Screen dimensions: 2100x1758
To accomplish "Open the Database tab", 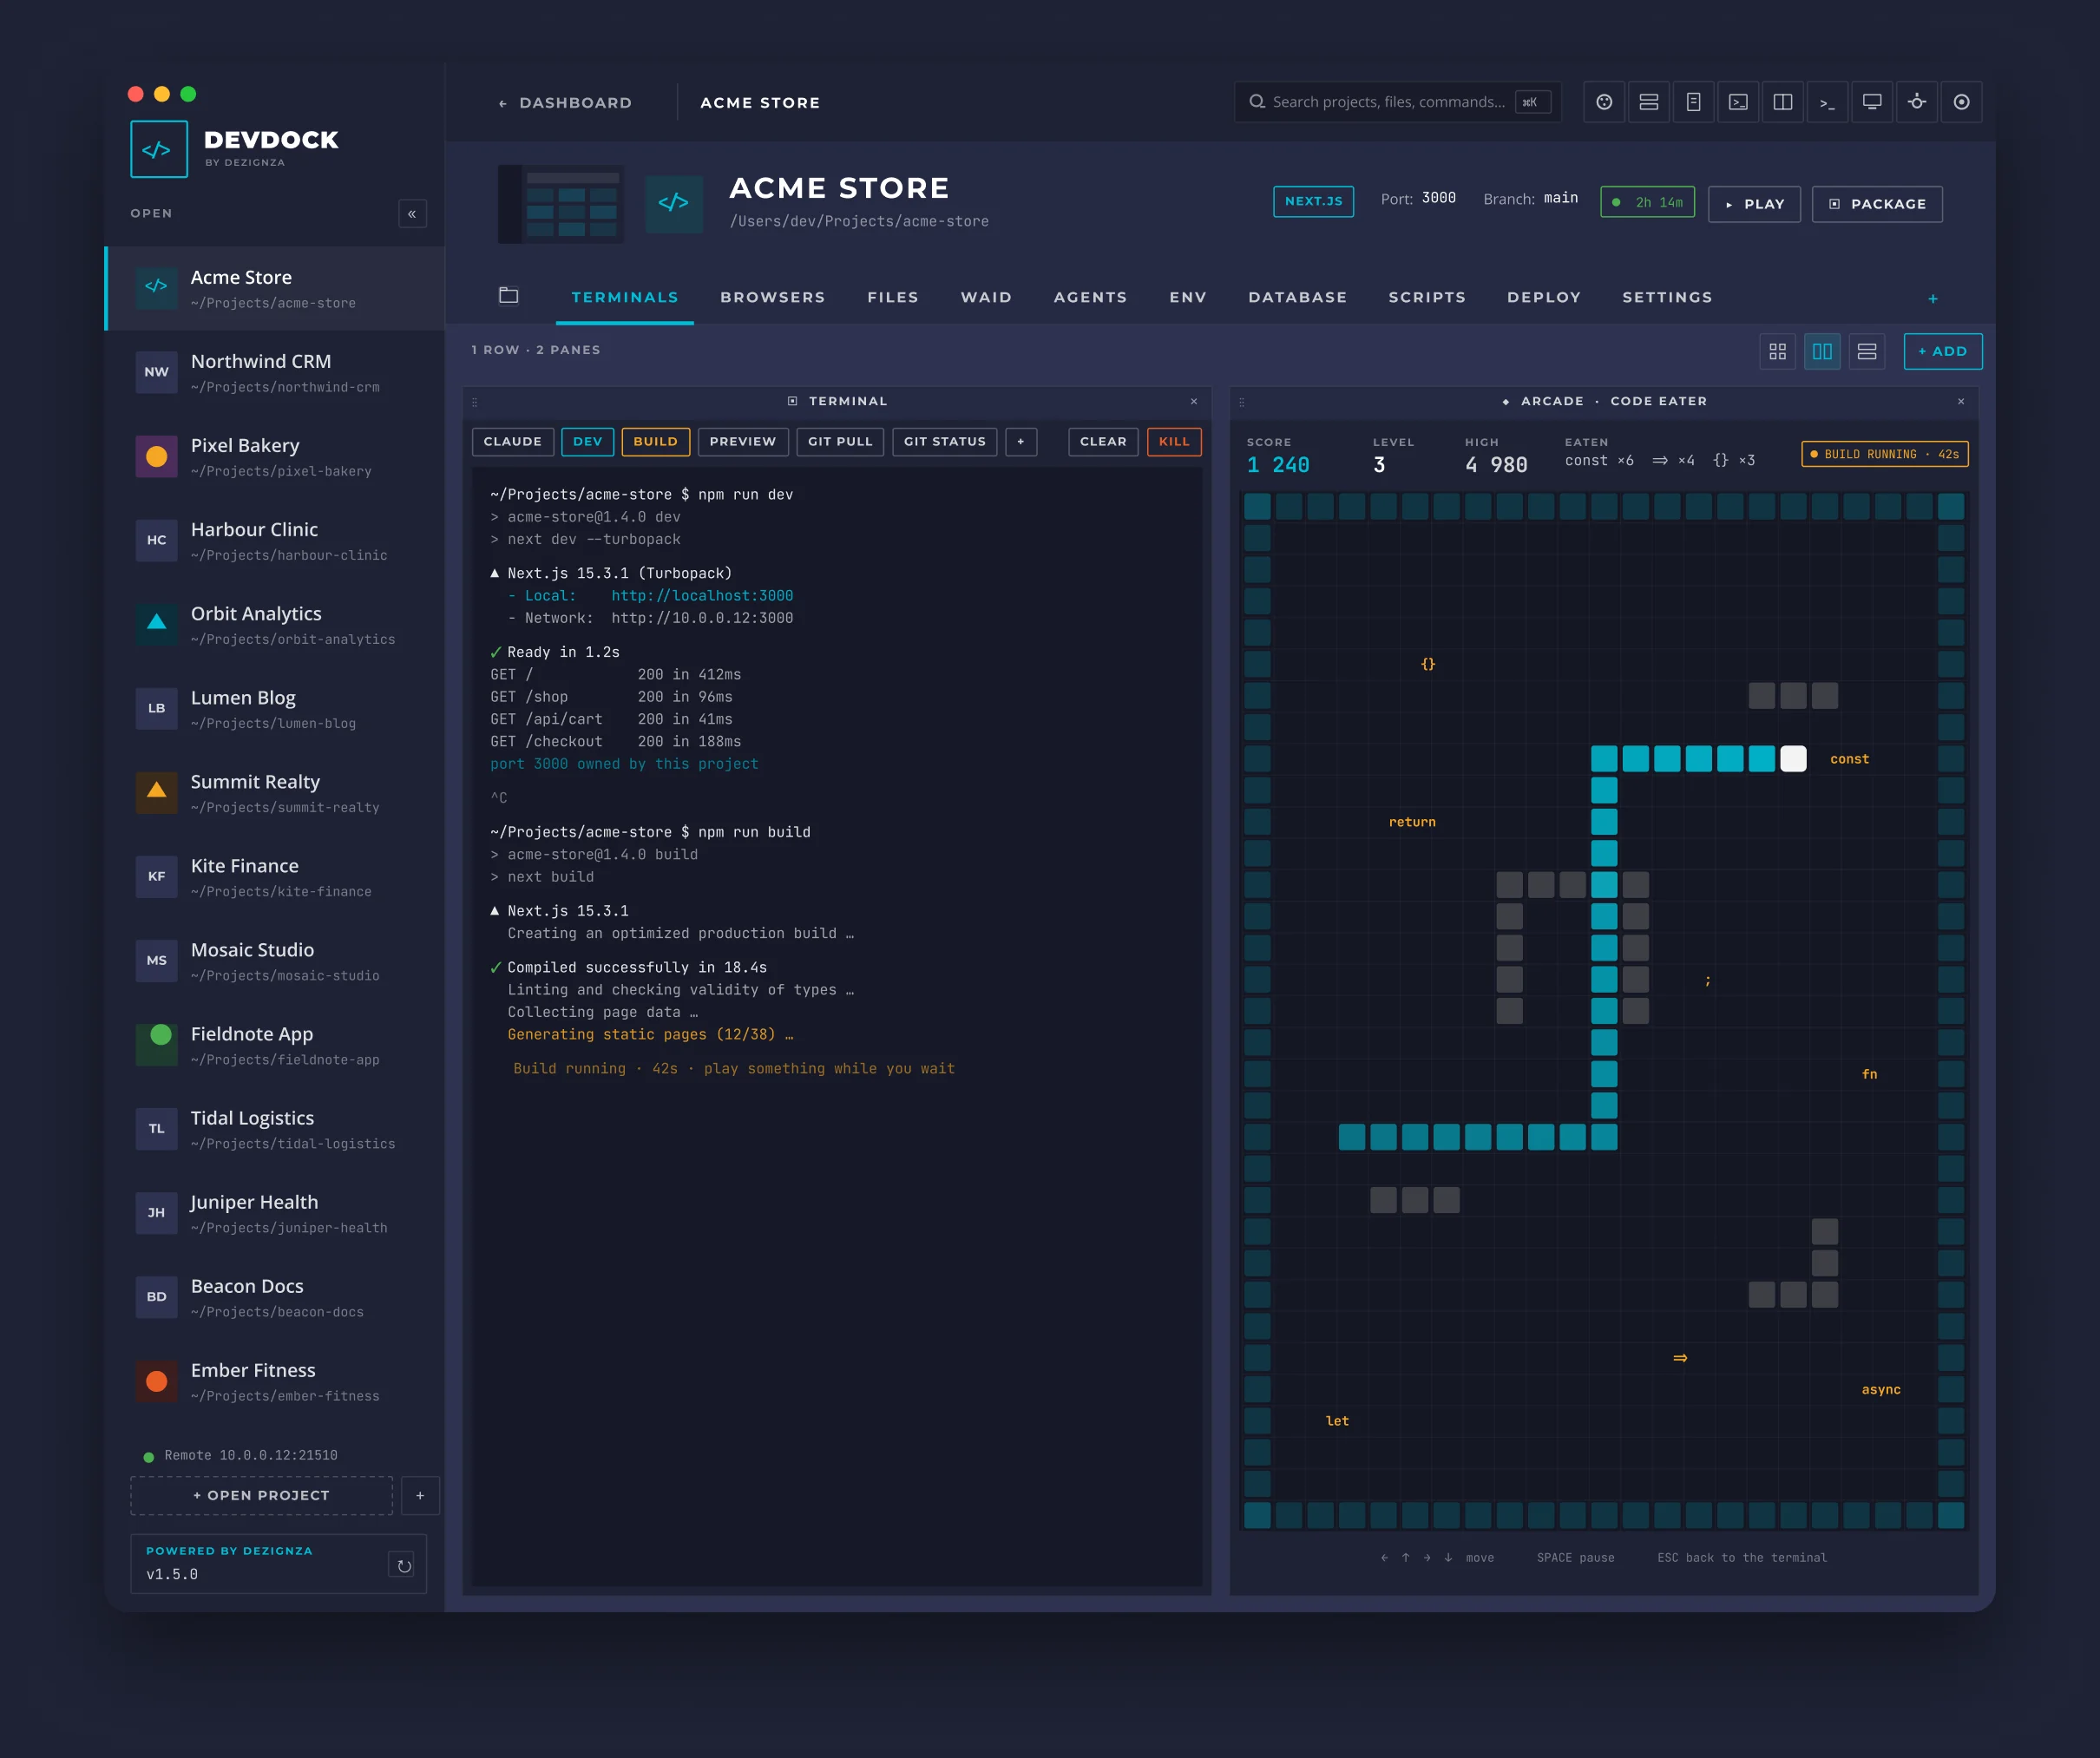I will tap(1297, 297).
